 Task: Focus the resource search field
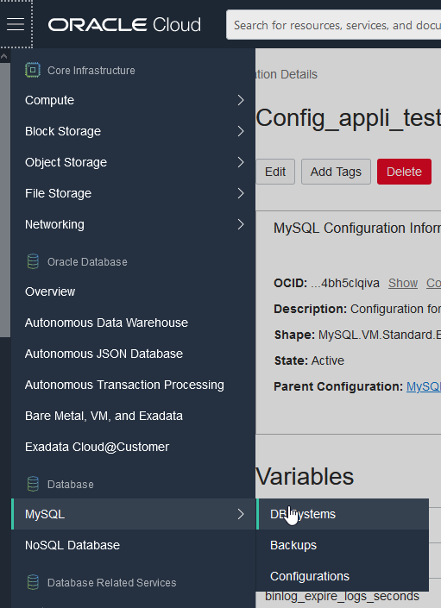(334, 25)
